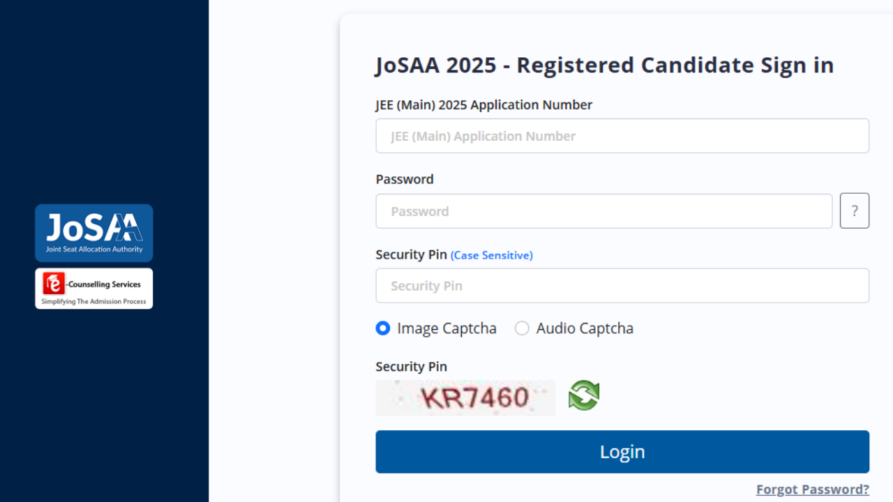Click into the Password input box
The width and height of the screenshot is (893, 502).
pyautogui.click(x=603, y=211)
